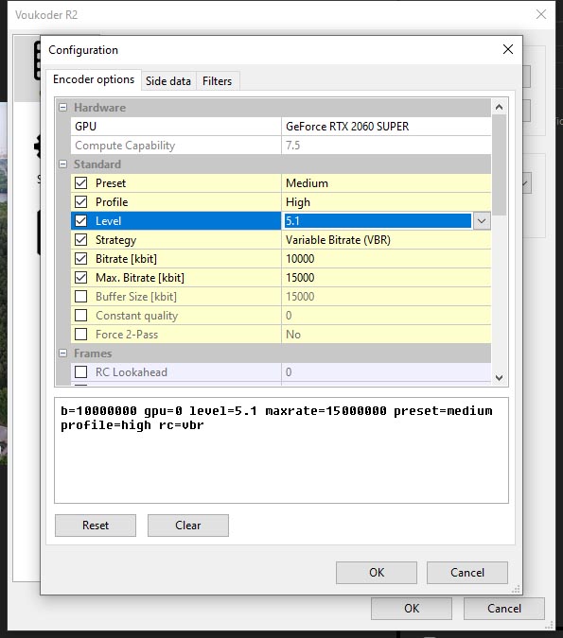Toggle the Preset checkbox

81,183
